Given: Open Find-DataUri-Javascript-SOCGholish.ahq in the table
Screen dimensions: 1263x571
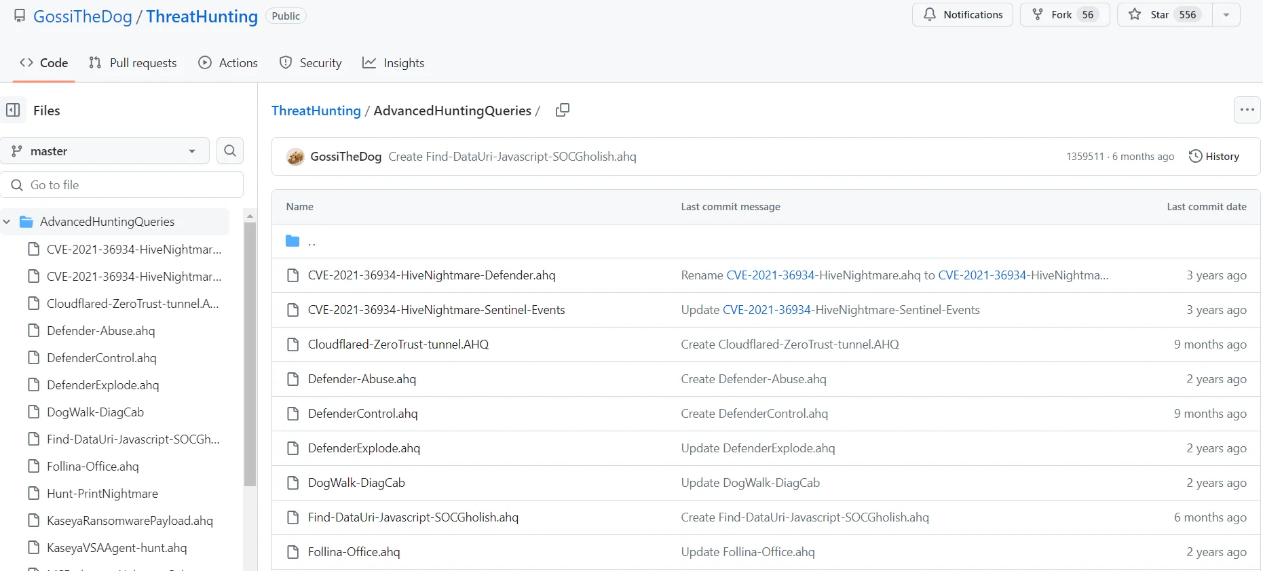Looking at the screenshot, I should 413,517.
